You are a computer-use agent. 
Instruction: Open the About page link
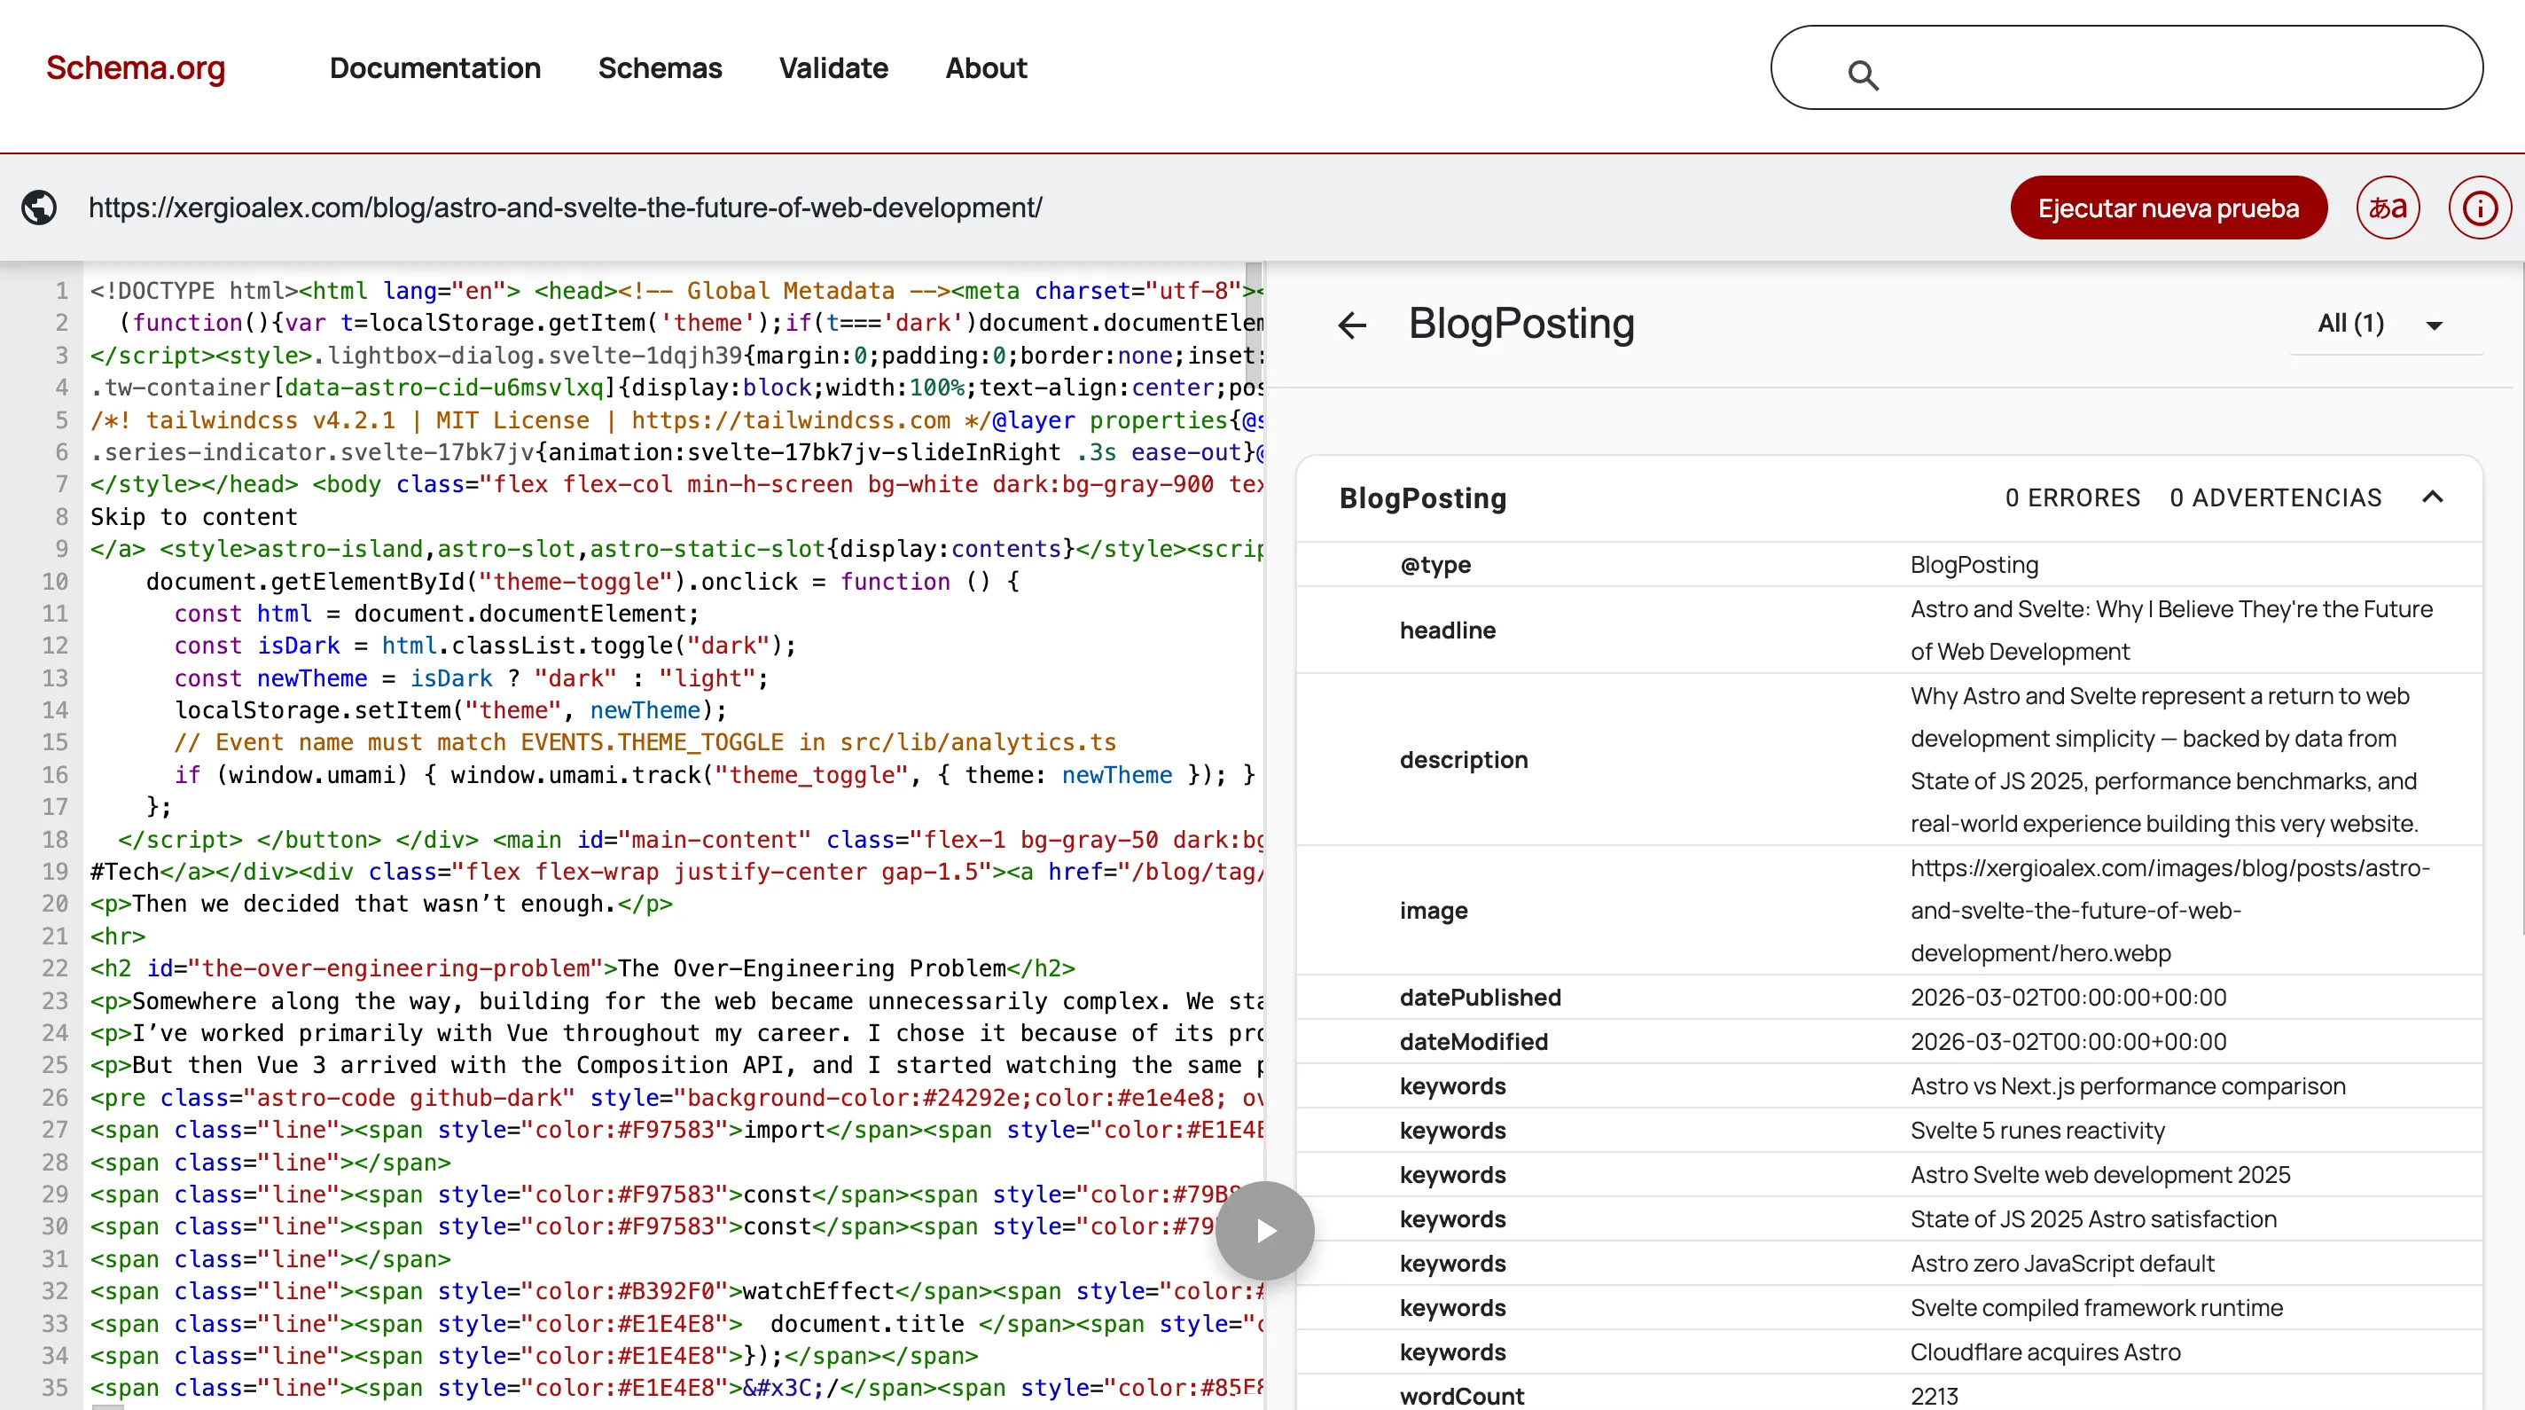pyautogui.click(x=985, y=68)
